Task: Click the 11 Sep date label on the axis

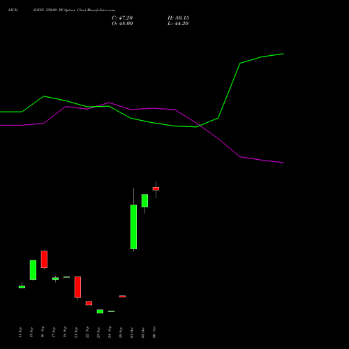Action: pyautogui.click(x=20, y=332)
